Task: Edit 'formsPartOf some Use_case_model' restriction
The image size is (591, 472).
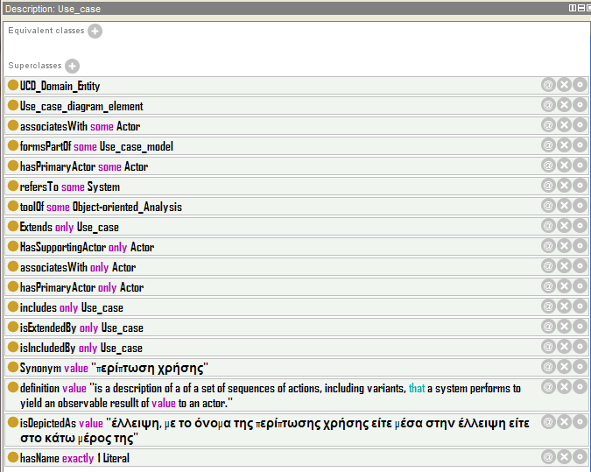Action: pyautogui.click(x=580, y=145)
